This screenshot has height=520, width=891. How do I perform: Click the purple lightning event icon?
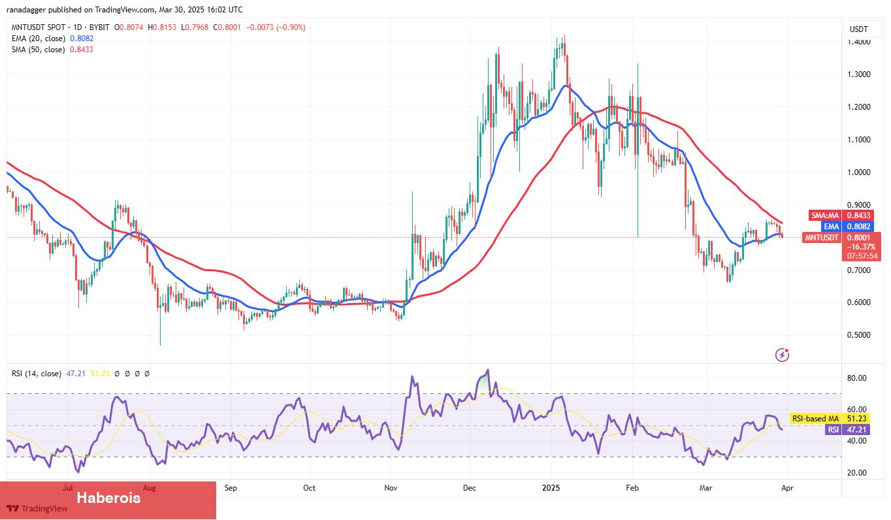point(782,355)
